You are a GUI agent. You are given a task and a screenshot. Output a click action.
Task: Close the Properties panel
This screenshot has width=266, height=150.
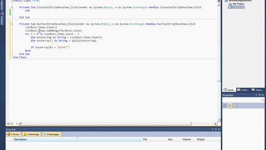pos(263,95)
